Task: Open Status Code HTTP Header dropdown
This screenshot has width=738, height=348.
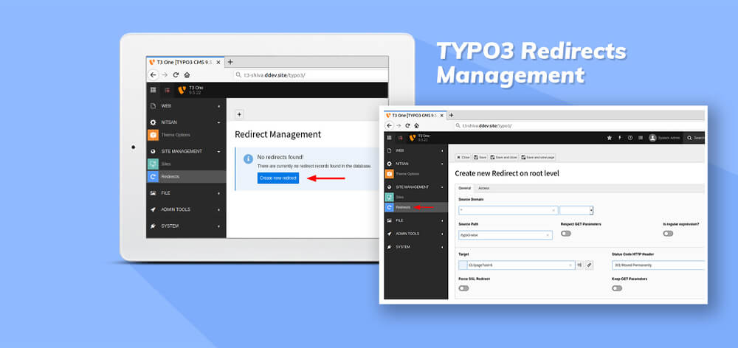Action: pyautogui.click(x=658, y=265)
